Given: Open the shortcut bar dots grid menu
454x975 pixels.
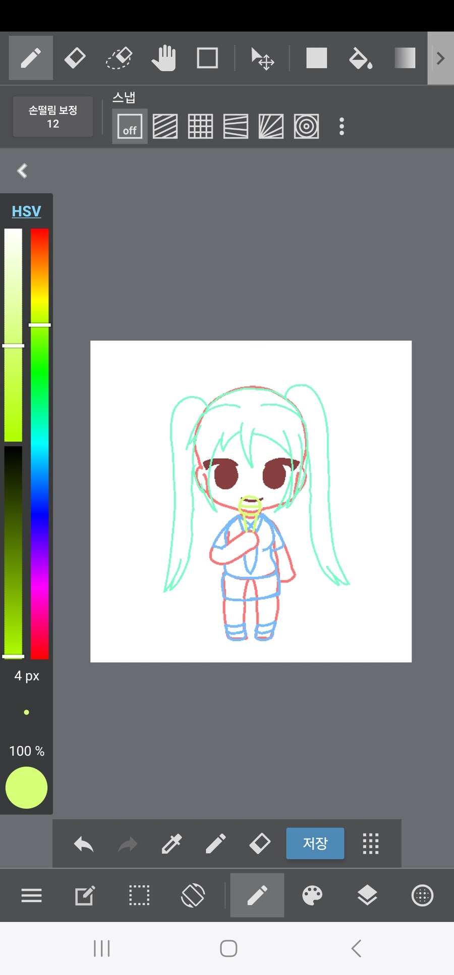Looking at the screenshot, I should tap(371, 844).
